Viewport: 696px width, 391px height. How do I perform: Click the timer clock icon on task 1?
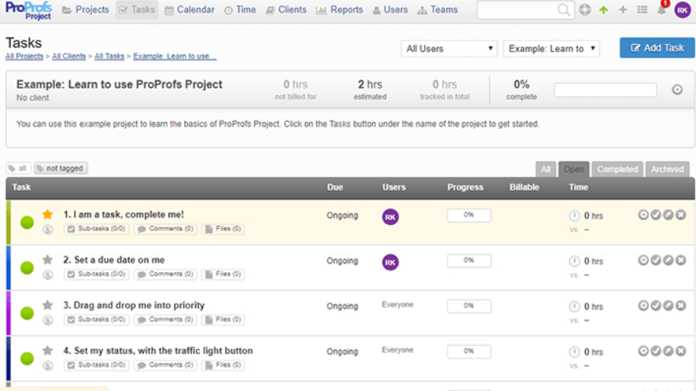pos(574,216)
